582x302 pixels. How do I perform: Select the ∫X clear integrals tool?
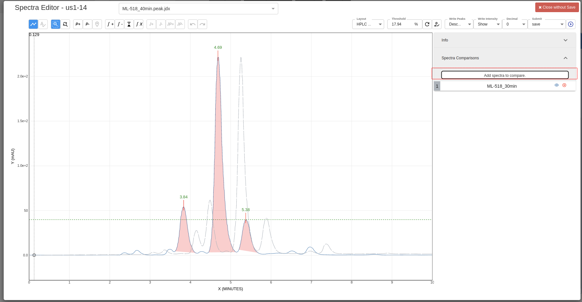tap(138, 24)
